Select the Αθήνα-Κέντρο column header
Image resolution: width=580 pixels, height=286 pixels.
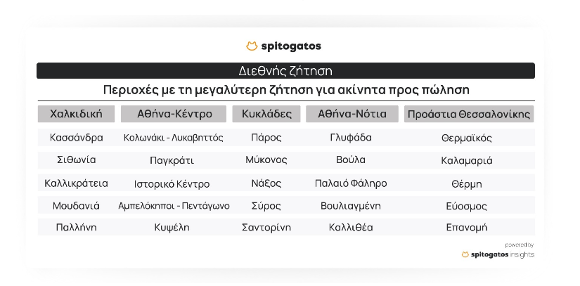[x=173, y=114]
